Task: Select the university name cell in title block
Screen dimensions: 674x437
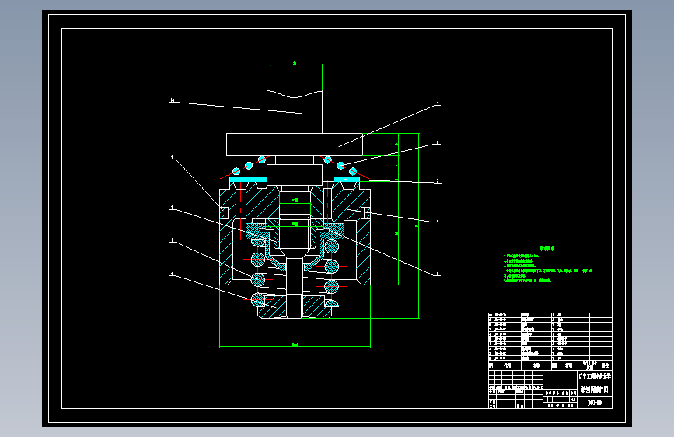Action: pos(595,376)
